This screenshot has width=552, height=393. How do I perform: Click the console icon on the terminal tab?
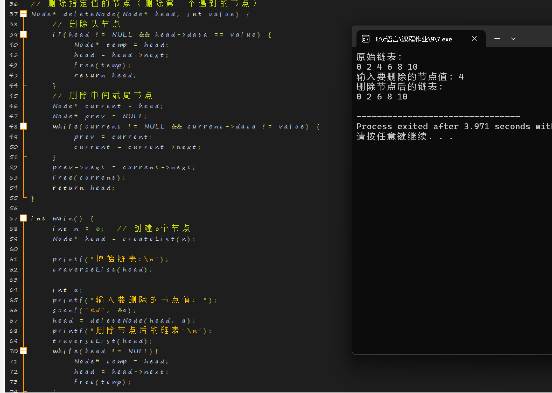coord(365,39)
